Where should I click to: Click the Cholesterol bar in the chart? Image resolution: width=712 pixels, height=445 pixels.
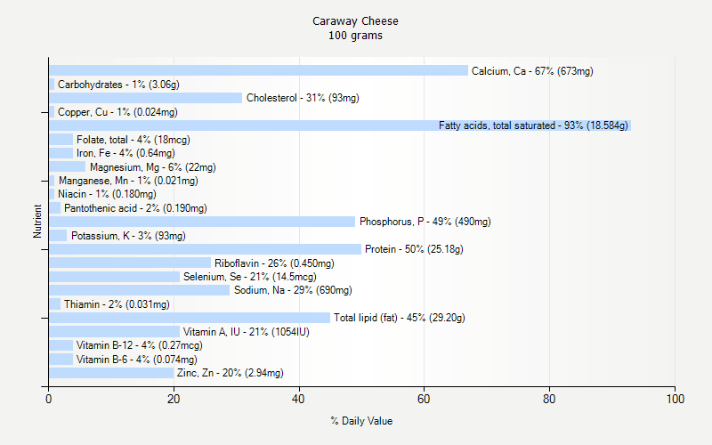[x=145, y=98]
